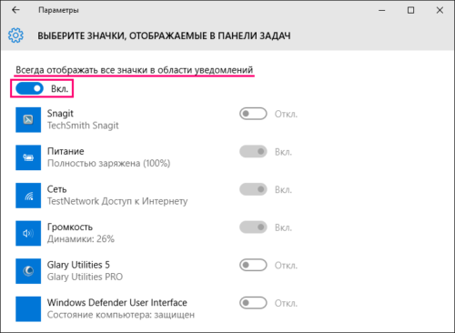Click the Параметры window title

pyautogui.click(x=58, y=10)
